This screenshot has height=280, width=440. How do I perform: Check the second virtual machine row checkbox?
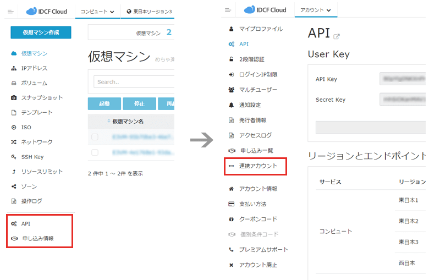pos(95,152)
